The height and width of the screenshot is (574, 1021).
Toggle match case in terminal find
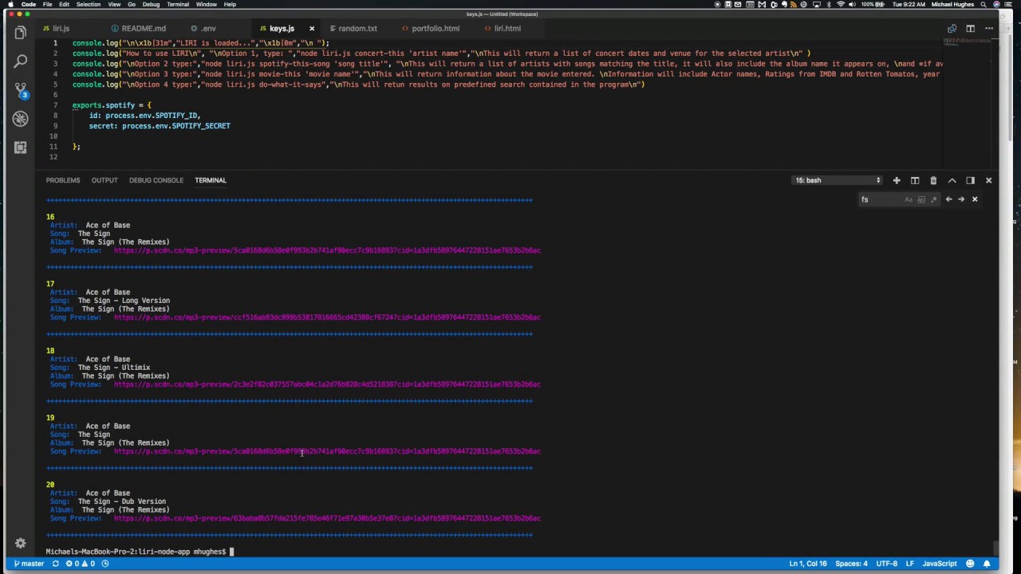909,199
